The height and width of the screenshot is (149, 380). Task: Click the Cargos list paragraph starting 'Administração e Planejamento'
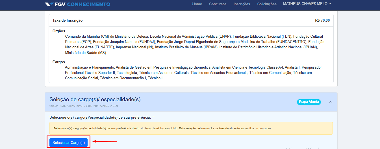point(194,73)
